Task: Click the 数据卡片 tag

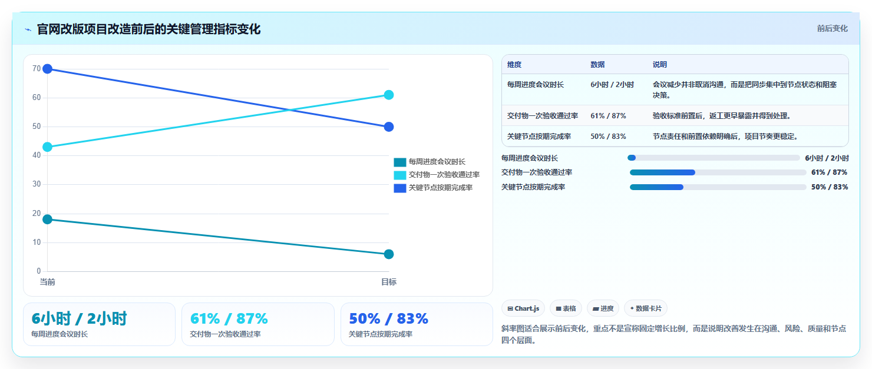Action: (646, 308)
